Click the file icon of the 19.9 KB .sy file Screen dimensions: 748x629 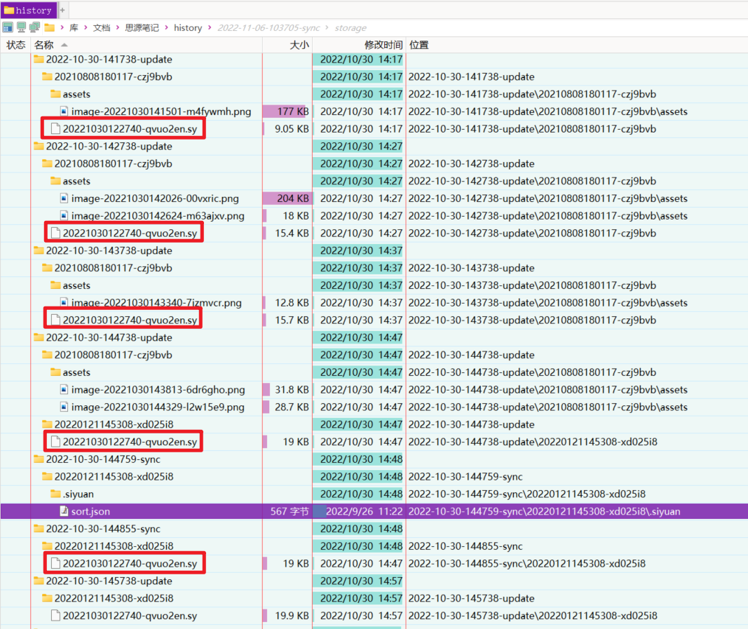point(56,616)
